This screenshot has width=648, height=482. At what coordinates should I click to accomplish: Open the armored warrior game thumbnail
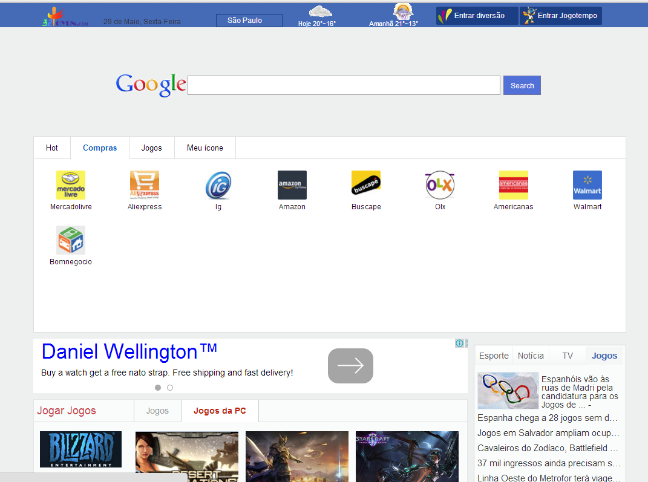pyautogui.click(x=296, y=457)
